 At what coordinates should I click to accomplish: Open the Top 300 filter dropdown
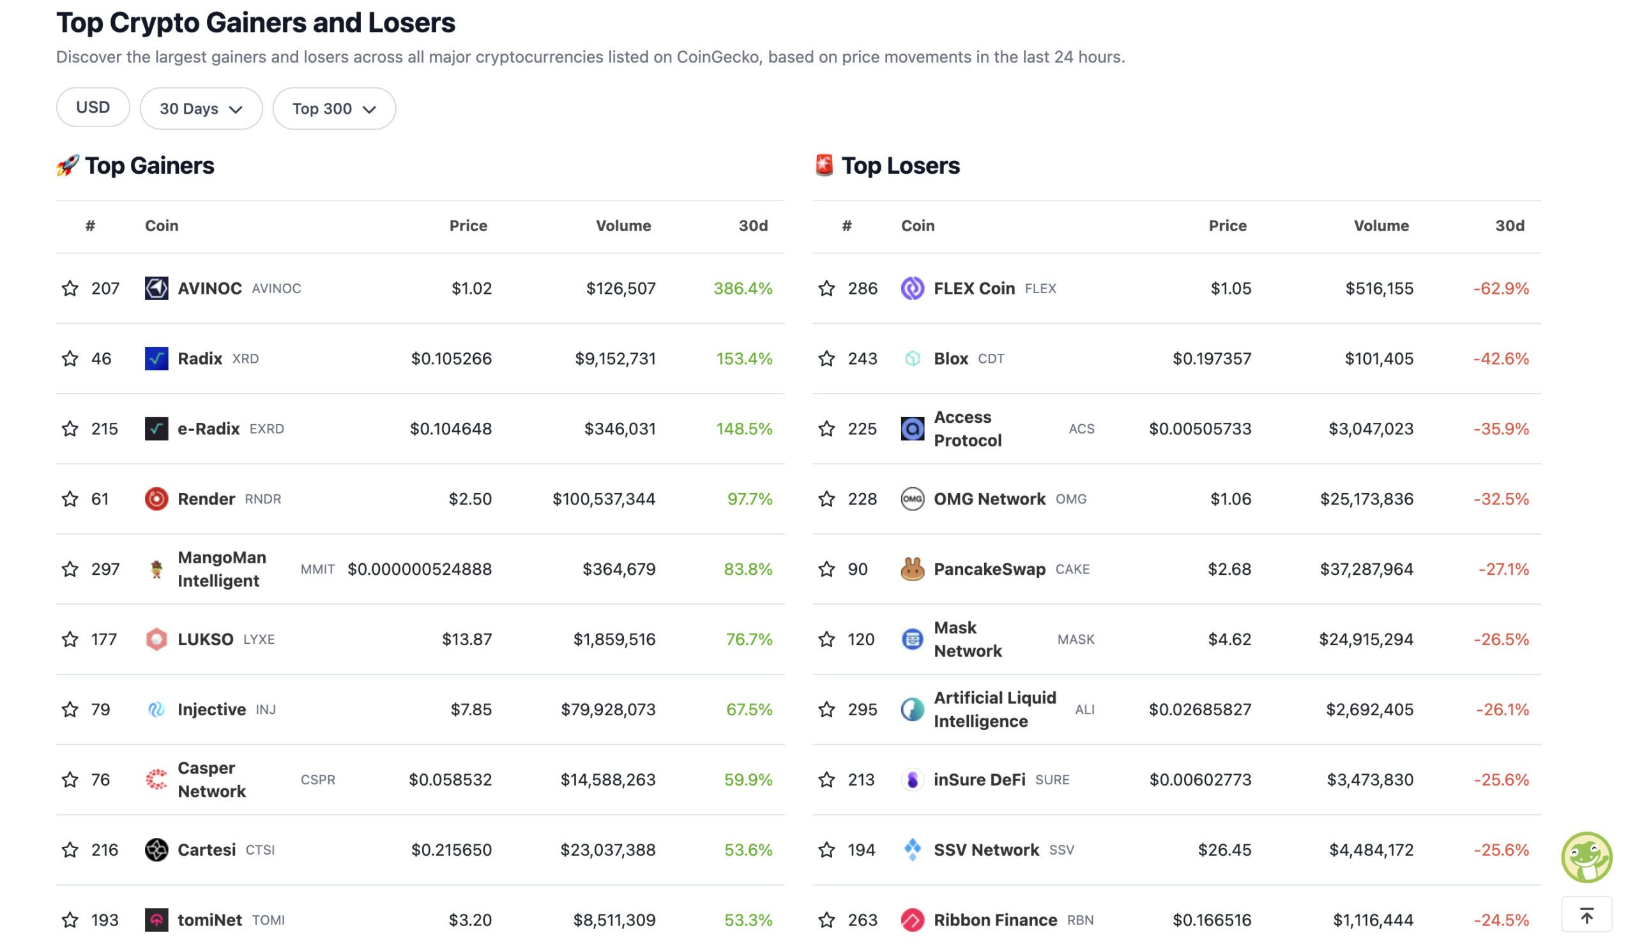point(334,109)
